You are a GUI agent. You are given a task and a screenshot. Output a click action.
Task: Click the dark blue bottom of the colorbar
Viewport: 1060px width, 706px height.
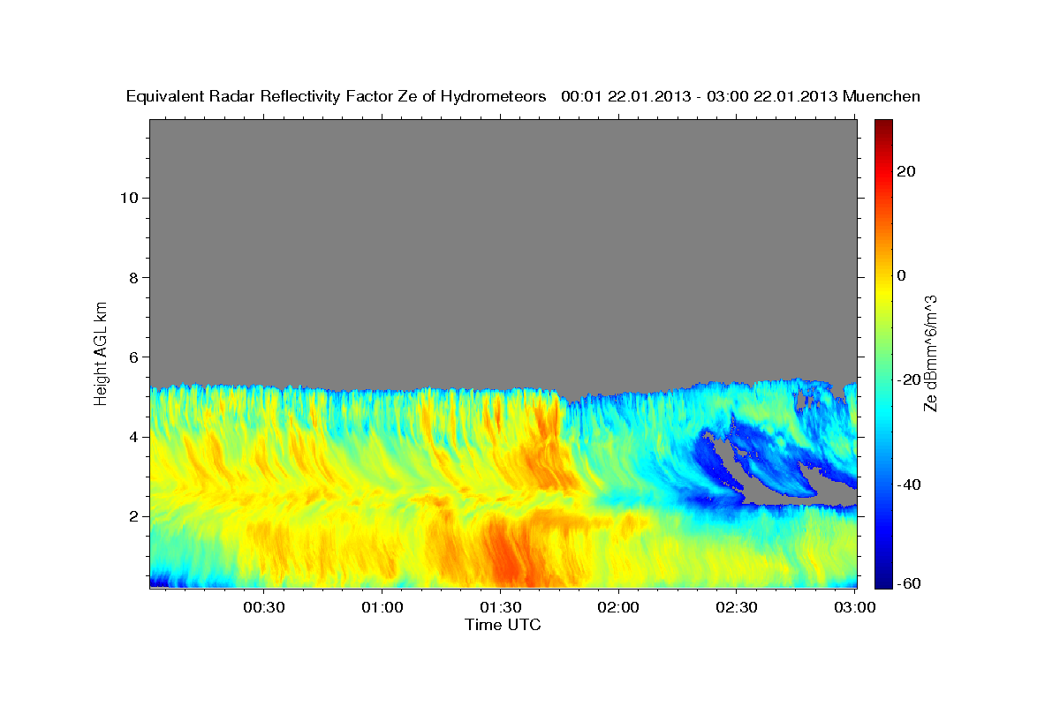coord(883,581)
